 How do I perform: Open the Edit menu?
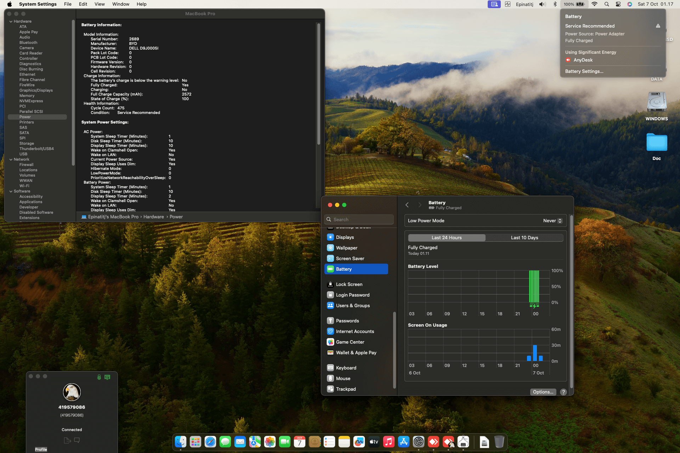(83, 4)
